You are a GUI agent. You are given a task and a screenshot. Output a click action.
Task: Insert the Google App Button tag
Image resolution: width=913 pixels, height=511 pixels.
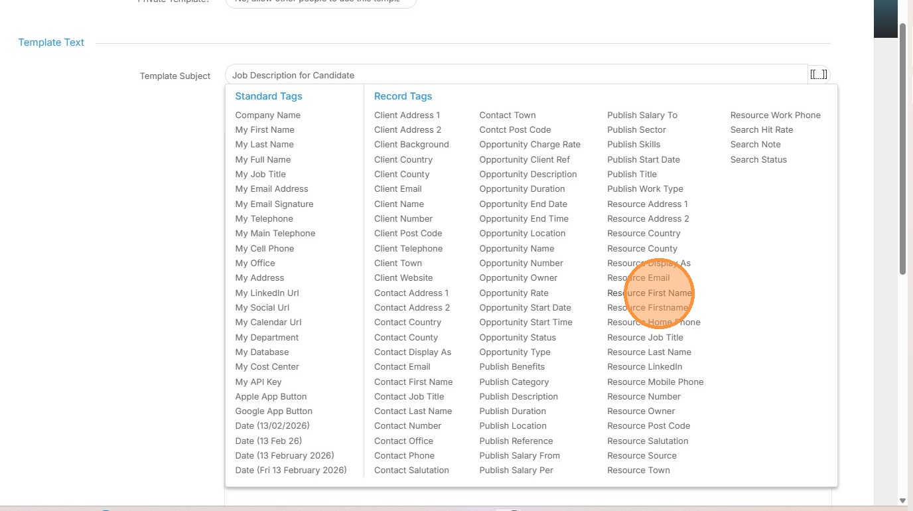point(274,411)
